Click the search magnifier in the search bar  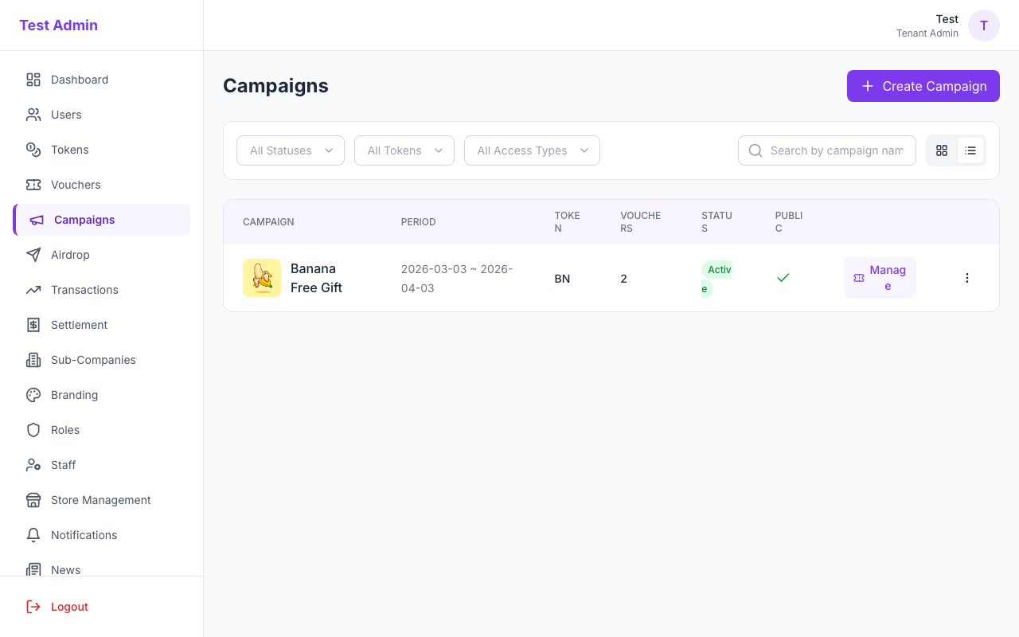pos(755,150)
